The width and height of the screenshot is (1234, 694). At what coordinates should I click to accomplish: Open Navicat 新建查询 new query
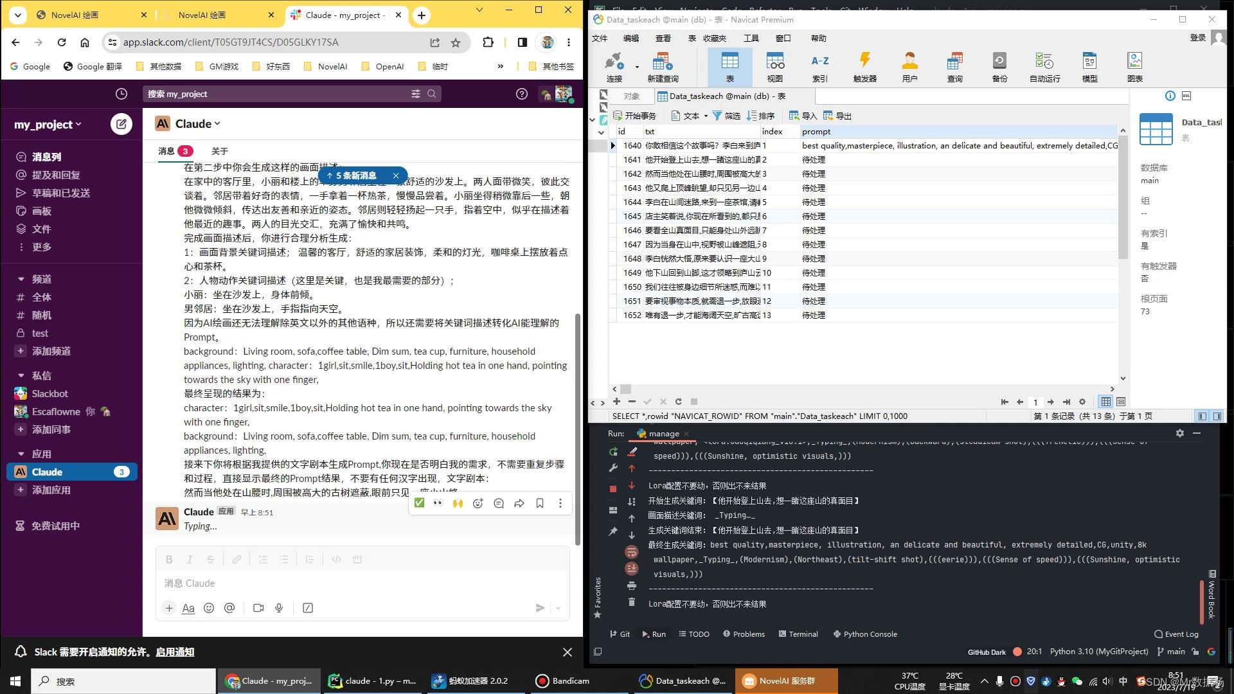[x=663, y=67]
